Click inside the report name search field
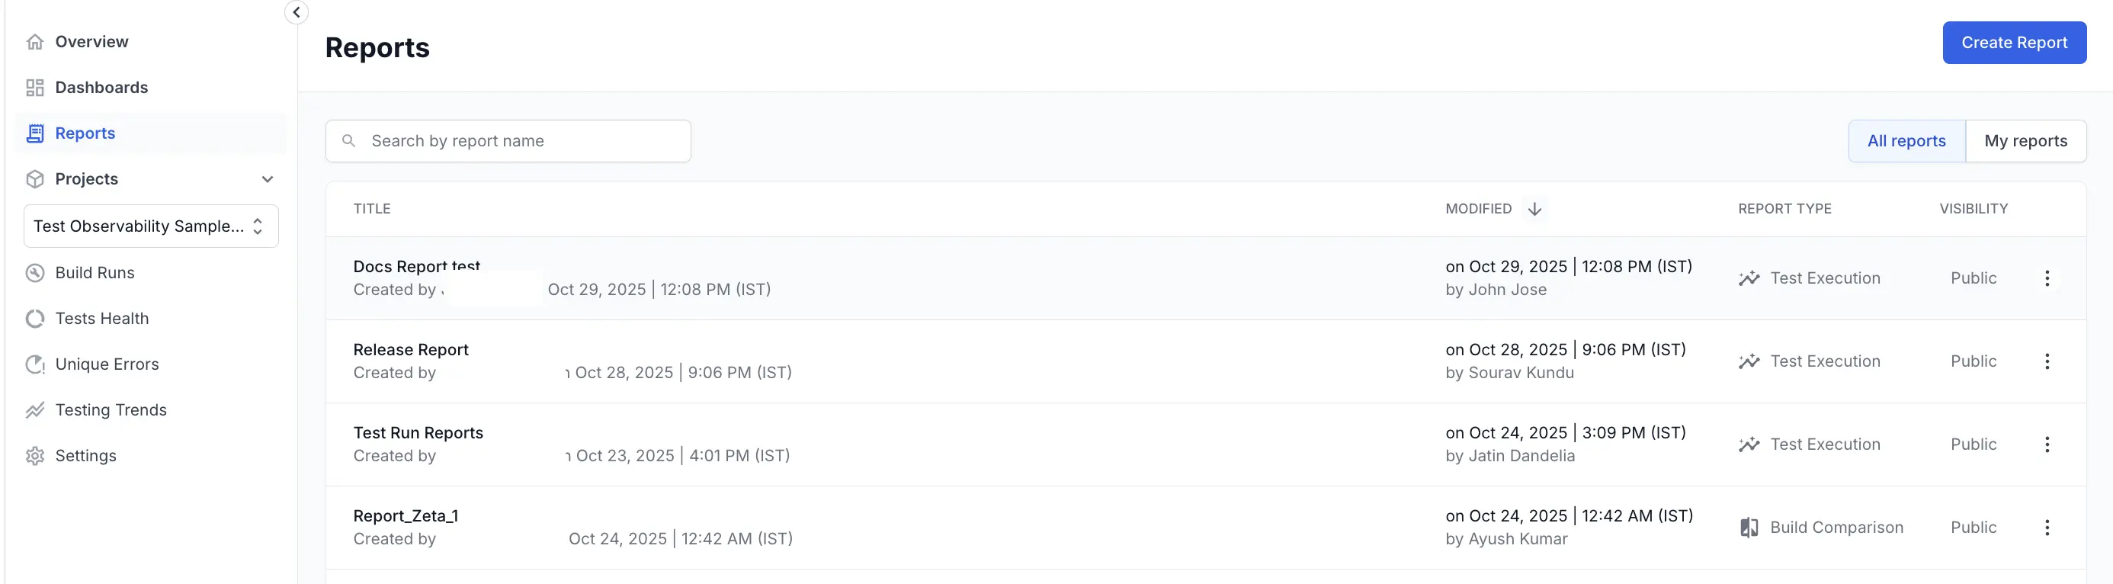Viewport: 2113px width, 584px height. (x=508, y=140)
